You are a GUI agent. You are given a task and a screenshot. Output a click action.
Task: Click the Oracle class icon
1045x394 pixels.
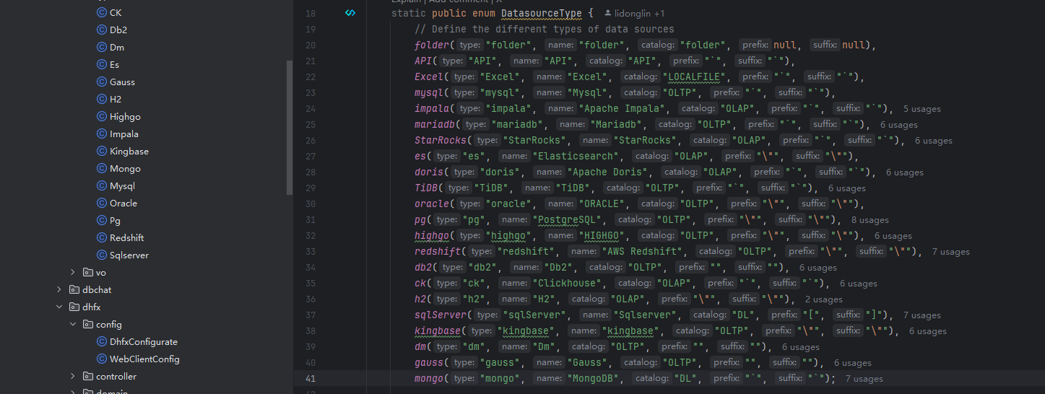[102, 203]
